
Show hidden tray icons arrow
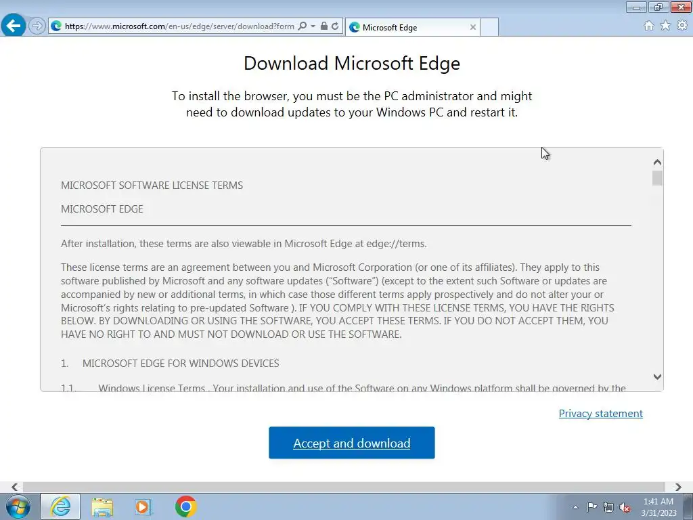575,507
